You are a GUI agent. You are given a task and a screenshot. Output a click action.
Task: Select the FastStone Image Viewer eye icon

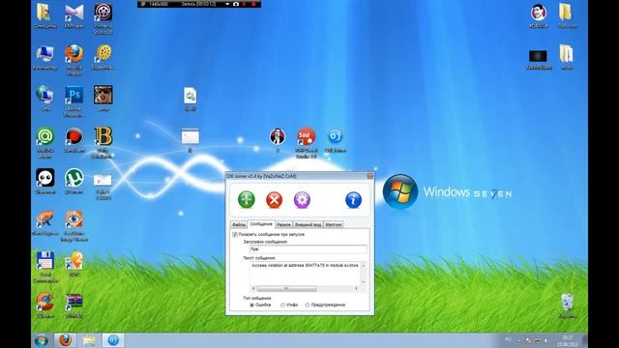[x=74, y=225]
